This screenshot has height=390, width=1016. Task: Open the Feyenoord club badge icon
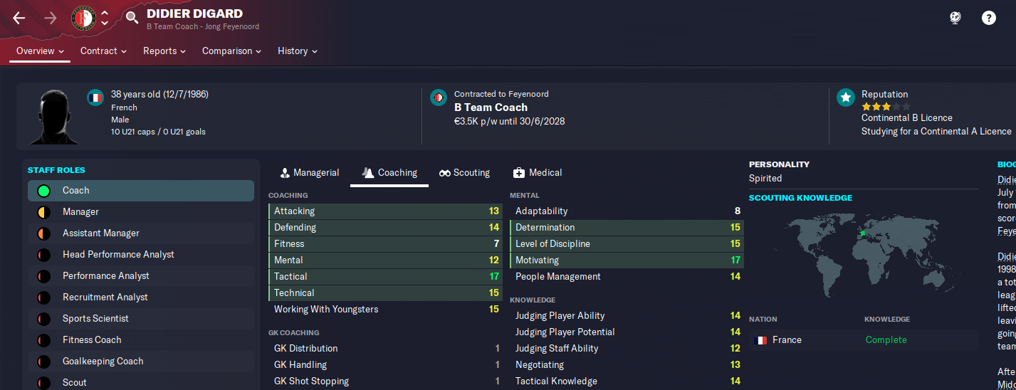click(x=83, y=19)
